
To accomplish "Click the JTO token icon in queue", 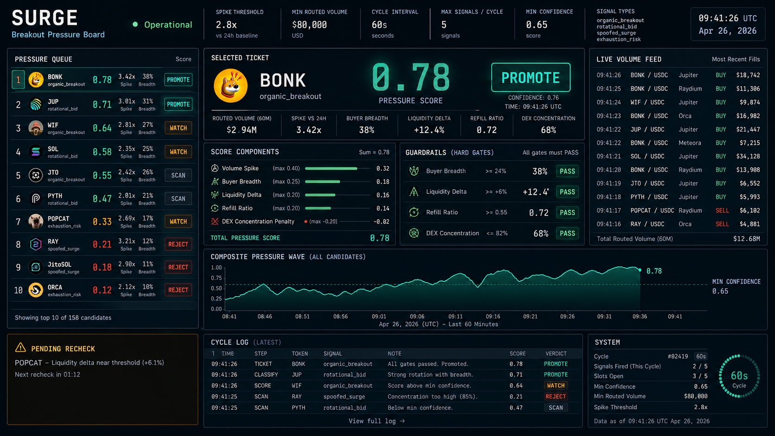I will (x=36, y=175).
